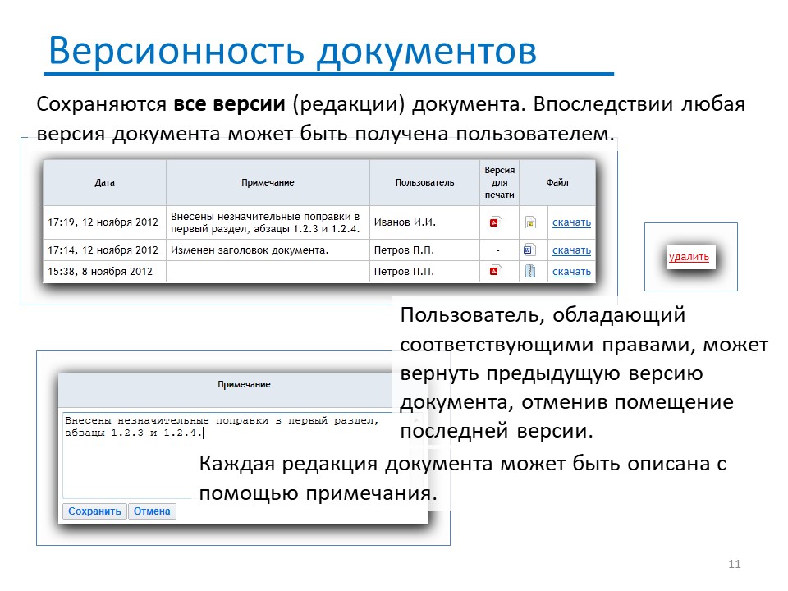Screen dimensions: 788x591
Task: Select the date cell 17:14, 12 ноября 2012
Action: click(103, 250)
